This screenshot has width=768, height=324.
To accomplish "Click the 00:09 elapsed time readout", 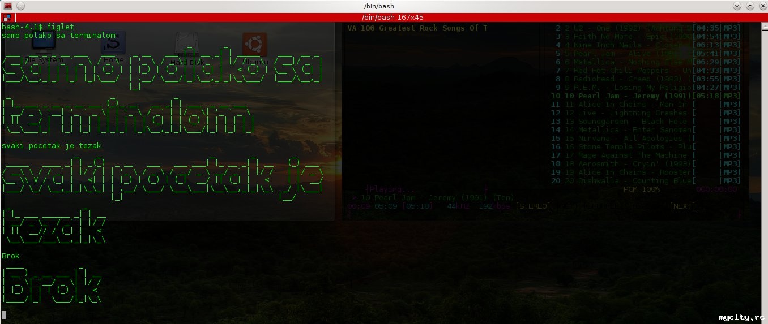I will [359, 206].
